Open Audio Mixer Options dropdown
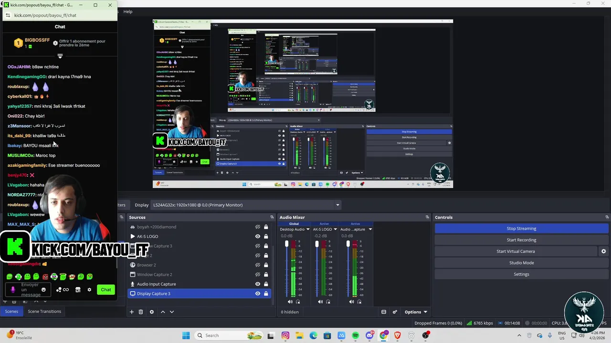 (416, 312)
